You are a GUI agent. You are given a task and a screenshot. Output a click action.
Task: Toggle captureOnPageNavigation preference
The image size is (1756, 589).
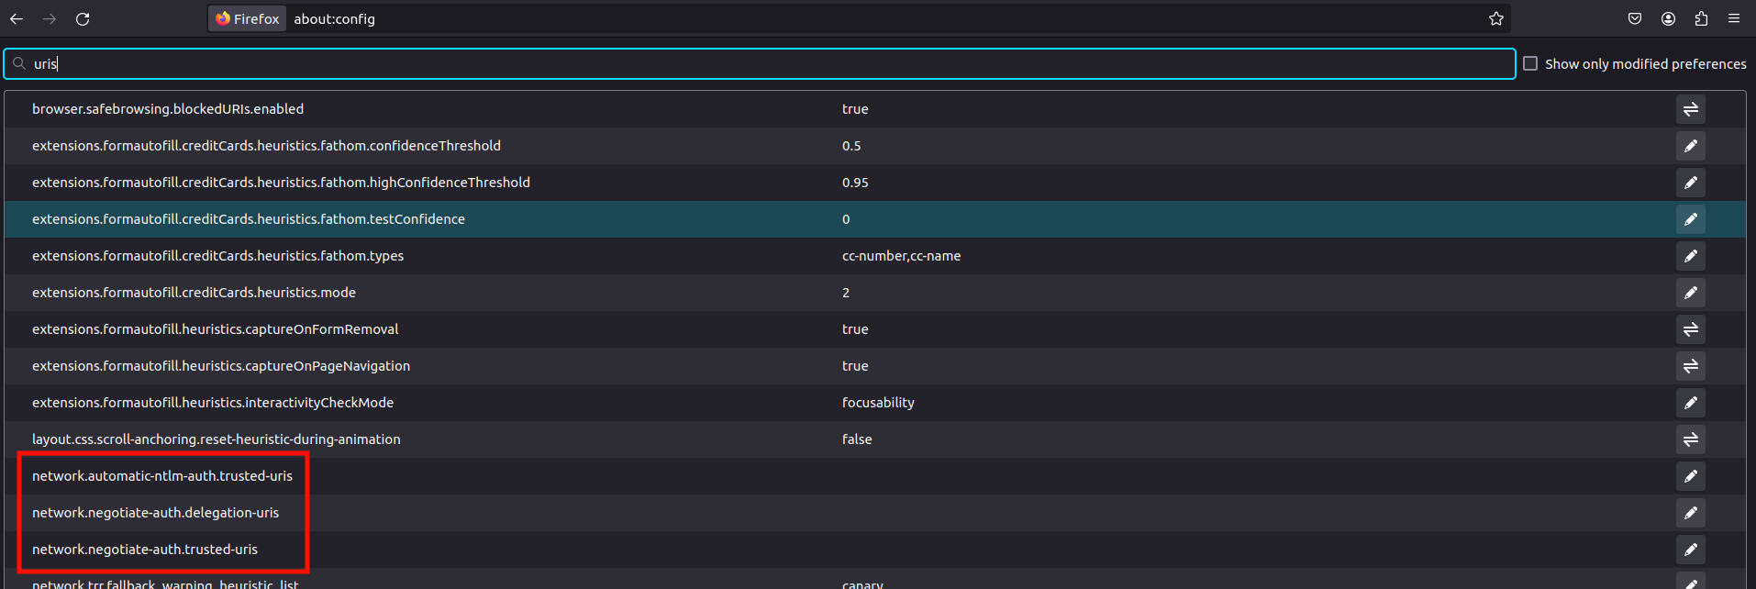coord(1691,366)
